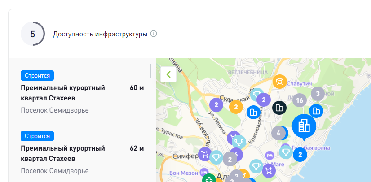Select the trophy marker covering the Porto Mare label
This screenshot has height=182, width=371.
[256, 166]
